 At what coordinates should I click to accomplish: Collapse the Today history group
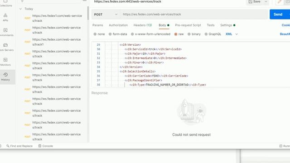coord(20,9)
